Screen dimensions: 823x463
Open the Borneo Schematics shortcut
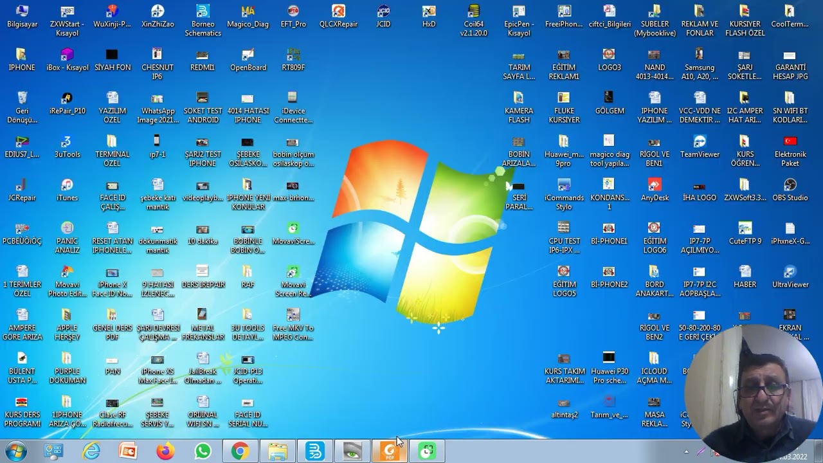203,21
